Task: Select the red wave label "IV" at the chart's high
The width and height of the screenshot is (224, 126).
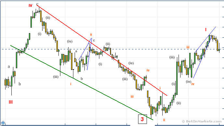Action: point(31,6)
